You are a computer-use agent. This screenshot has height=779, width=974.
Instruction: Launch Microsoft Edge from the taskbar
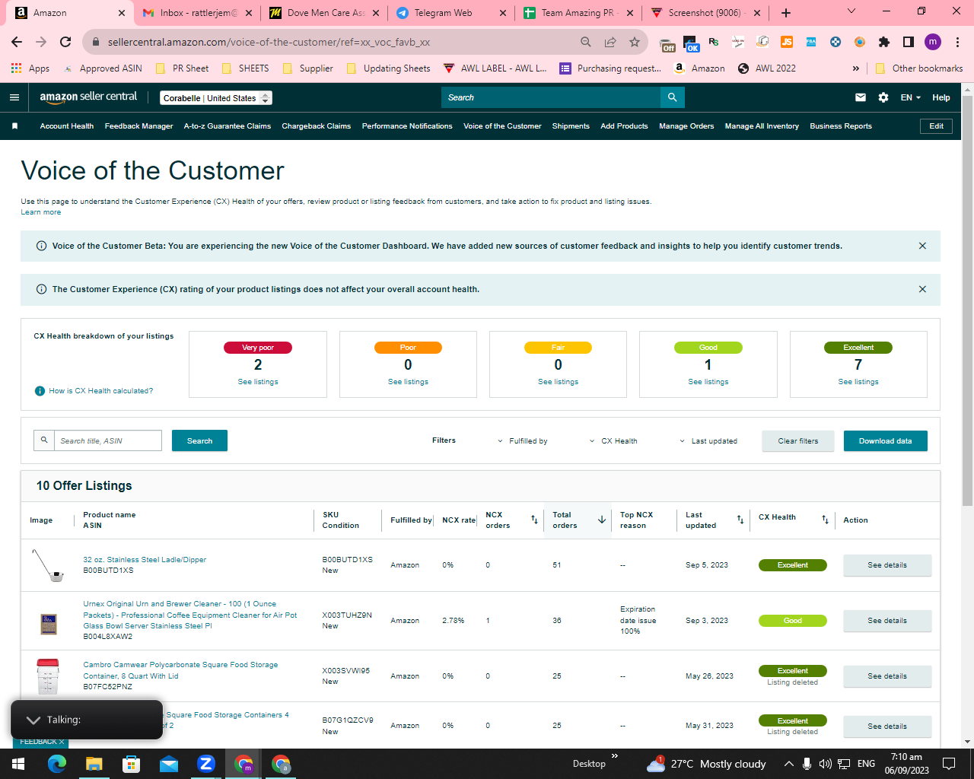(57, 764)
